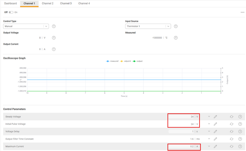Image resolution: width=246 pixels, height=151 pixels.
Task: Edit Steady Voltage with pencil icon
Action: point(216,116)
